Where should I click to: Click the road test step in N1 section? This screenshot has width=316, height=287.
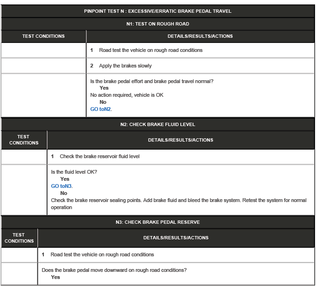pos(150,50)
